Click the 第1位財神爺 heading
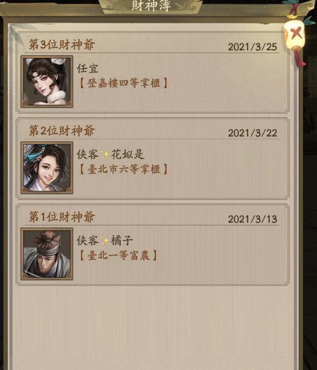The height and width of the screenshot is (370, 317). tap(62, 217)
